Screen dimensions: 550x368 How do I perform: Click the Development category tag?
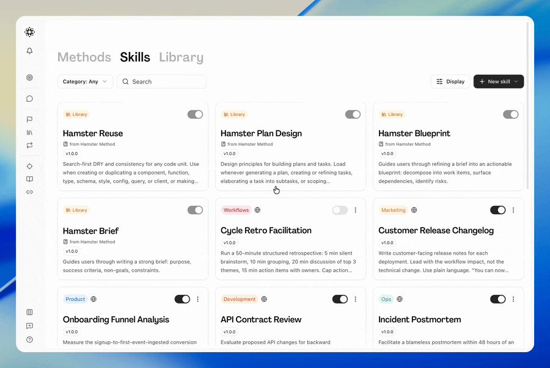240,299
